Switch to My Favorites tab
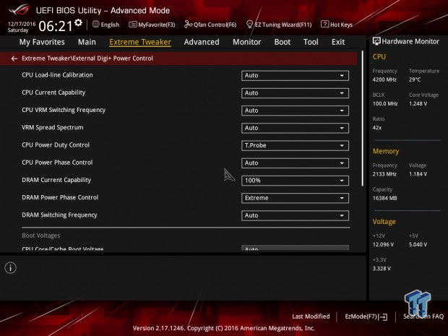The height and width of the screenshot is (336, 448). (42, 42)
